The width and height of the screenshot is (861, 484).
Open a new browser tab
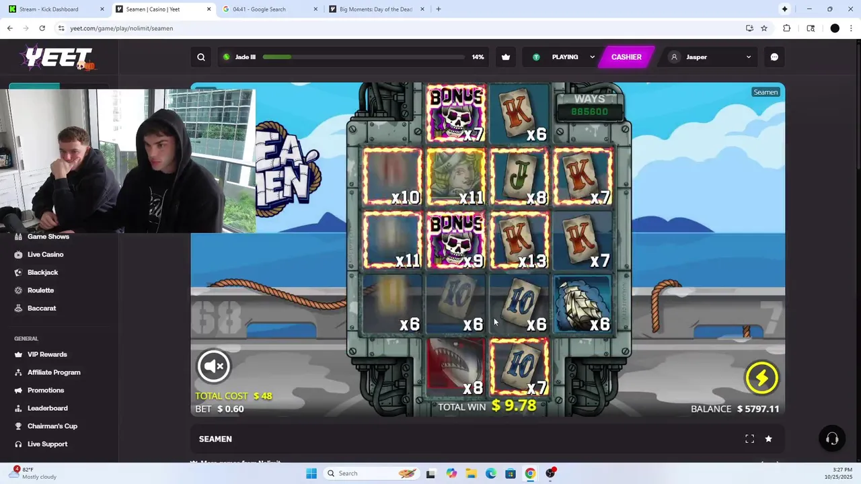click(x=439, y=9)
